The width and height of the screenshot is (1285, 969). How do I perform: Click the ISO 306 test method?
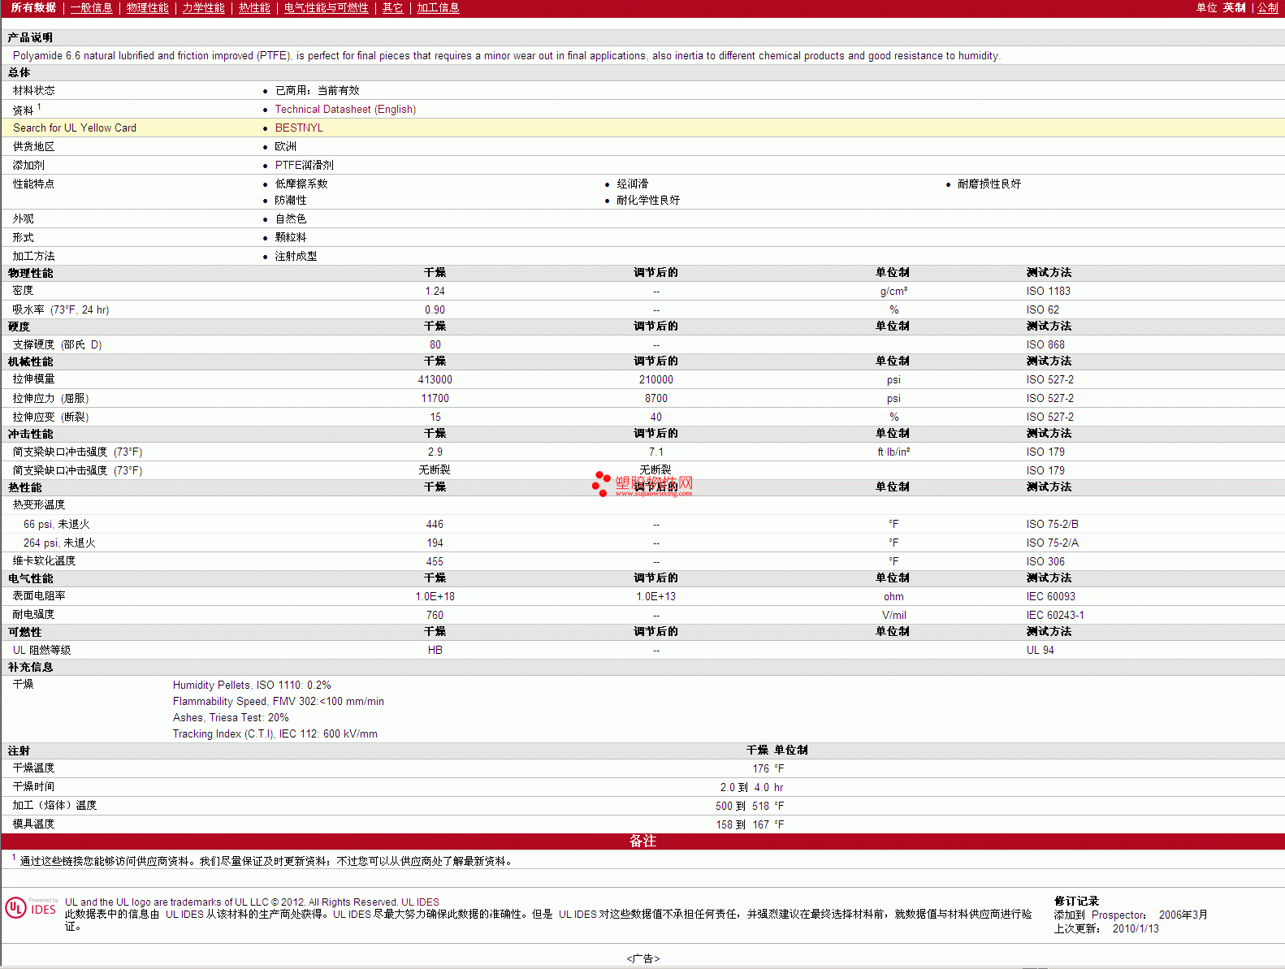1045,561
